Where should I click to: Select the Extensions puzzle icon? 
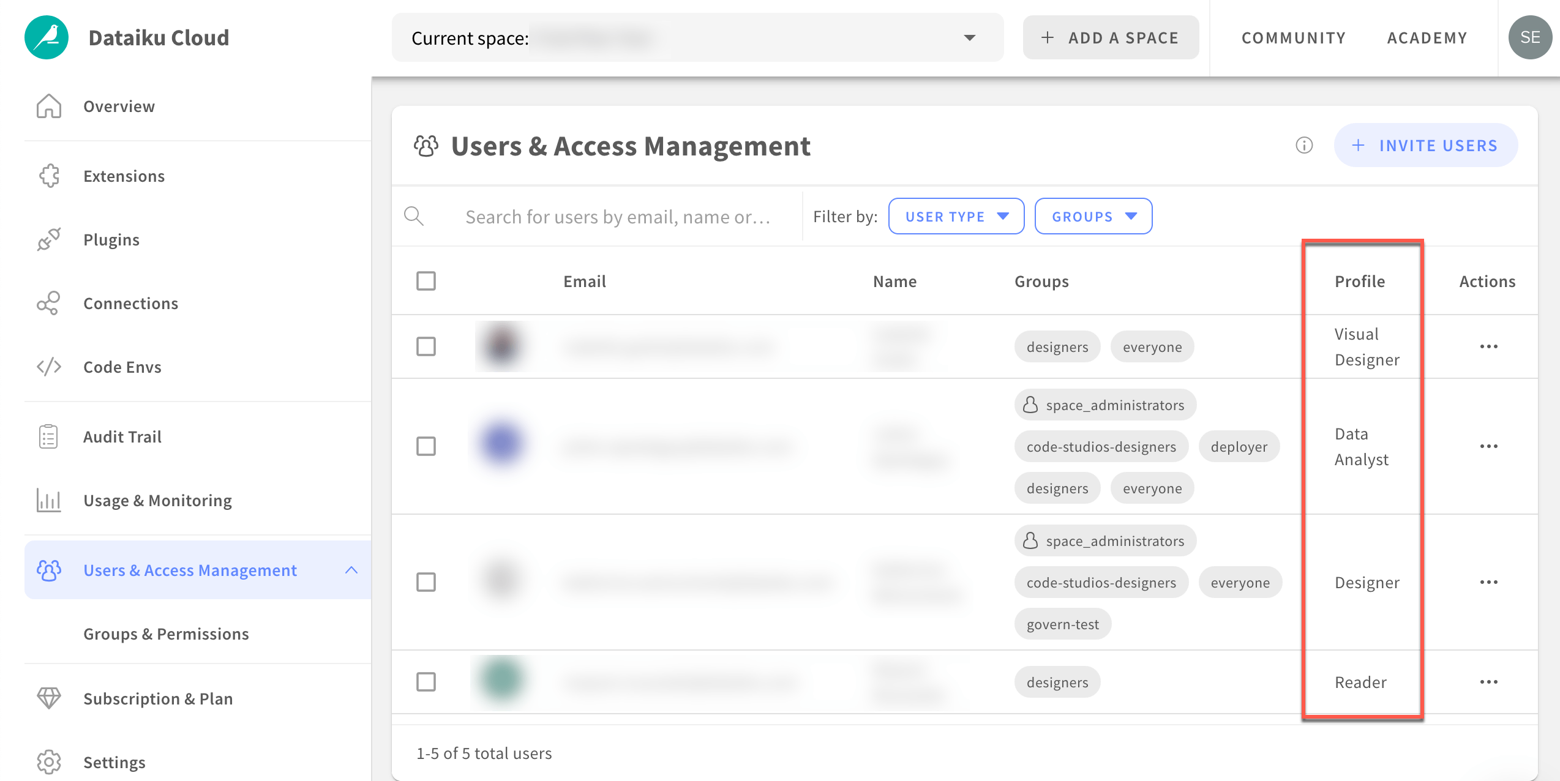tap(49, 176)
